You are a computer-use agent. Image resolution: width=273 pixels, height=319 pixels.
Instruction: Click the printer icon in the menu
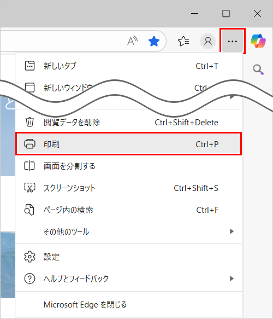click(29, 144)
